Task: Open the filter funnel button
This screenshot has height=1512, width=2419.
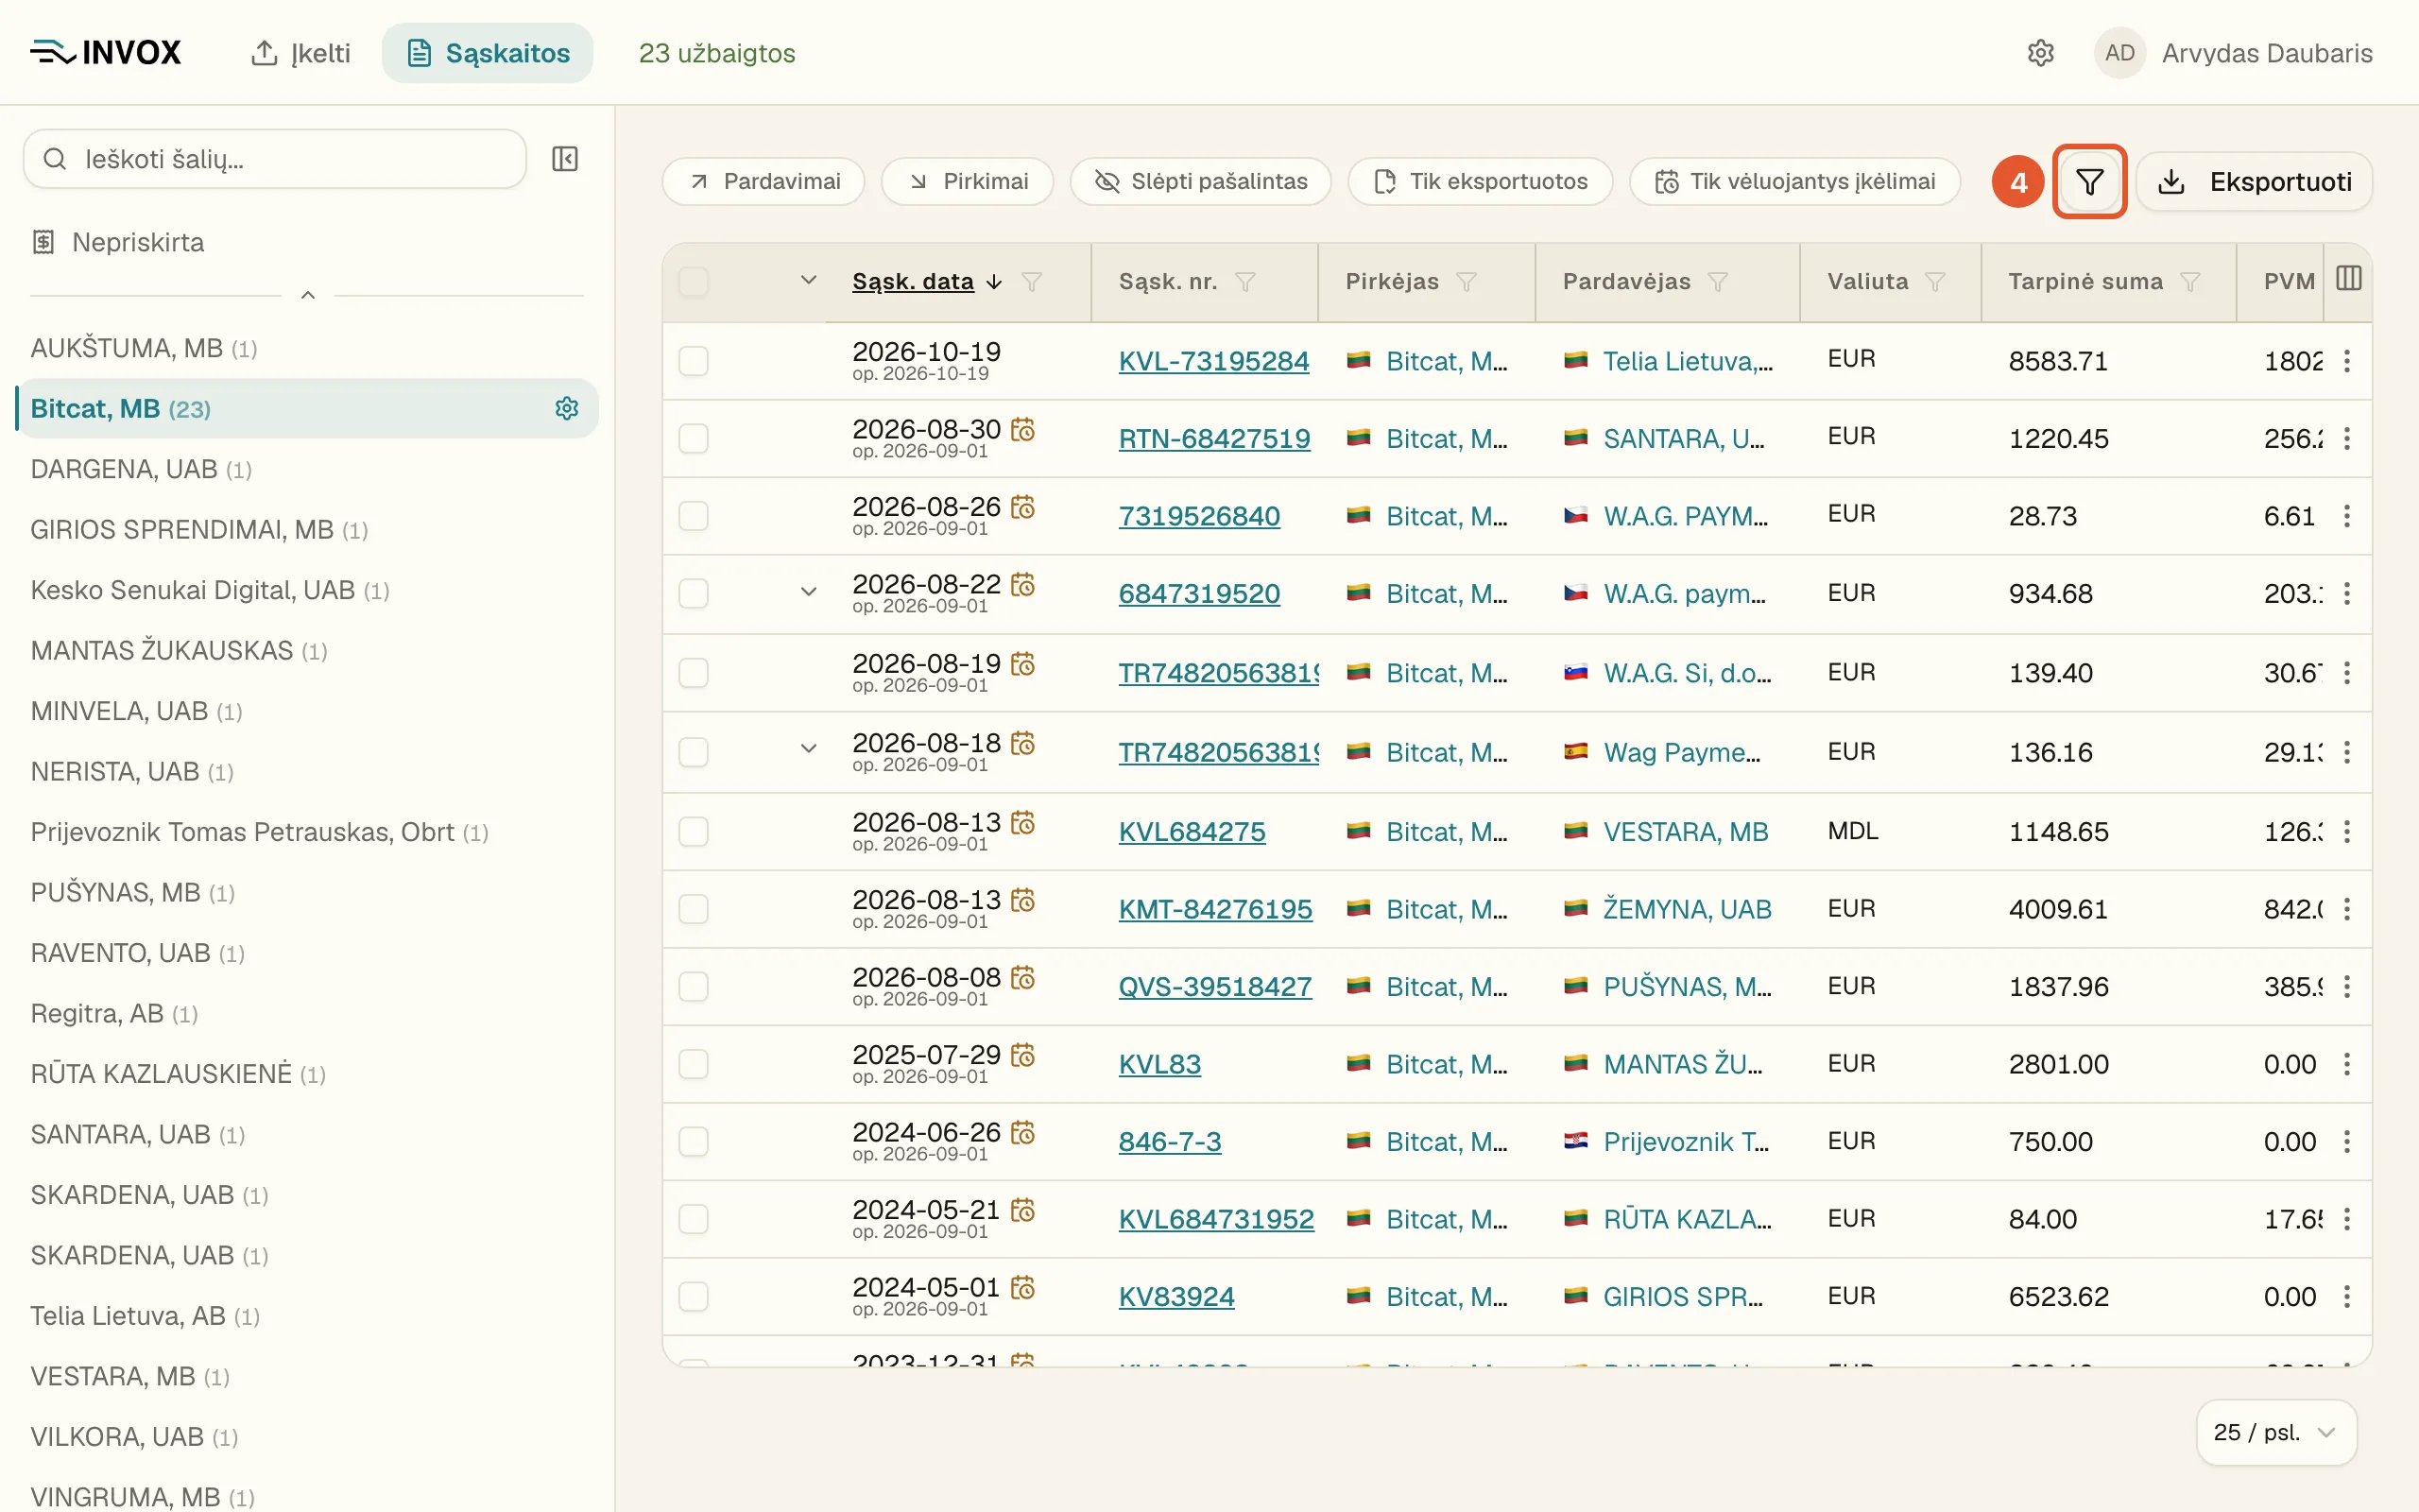Action: 2089,182
